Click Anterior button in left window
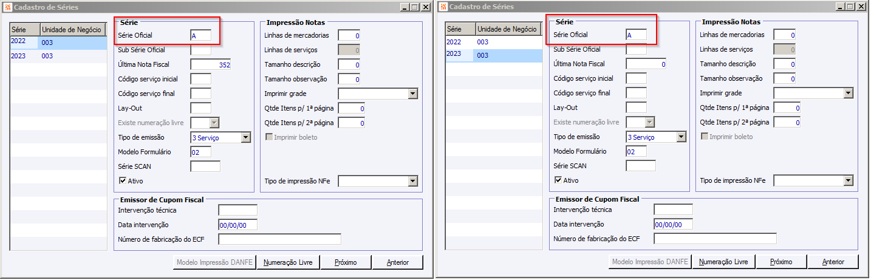Viewport: 871px width, 280px height. tap(397, 262)
